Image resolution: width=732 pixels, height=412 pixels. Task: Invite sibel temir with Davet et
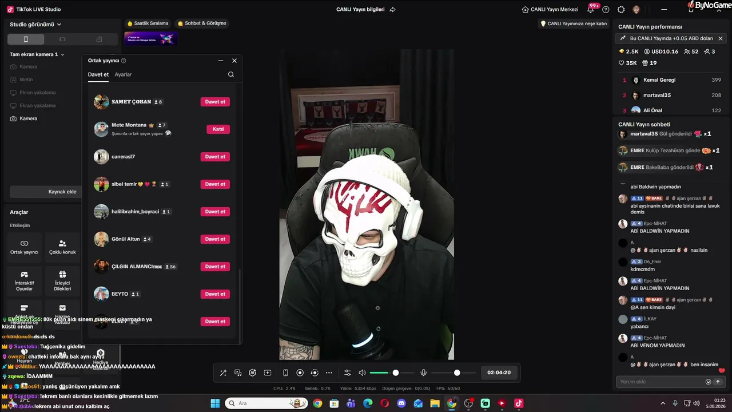point(215,184)
